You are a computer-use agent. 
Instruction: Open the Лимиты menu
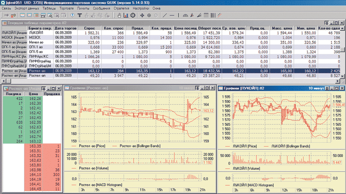(83, 8)
